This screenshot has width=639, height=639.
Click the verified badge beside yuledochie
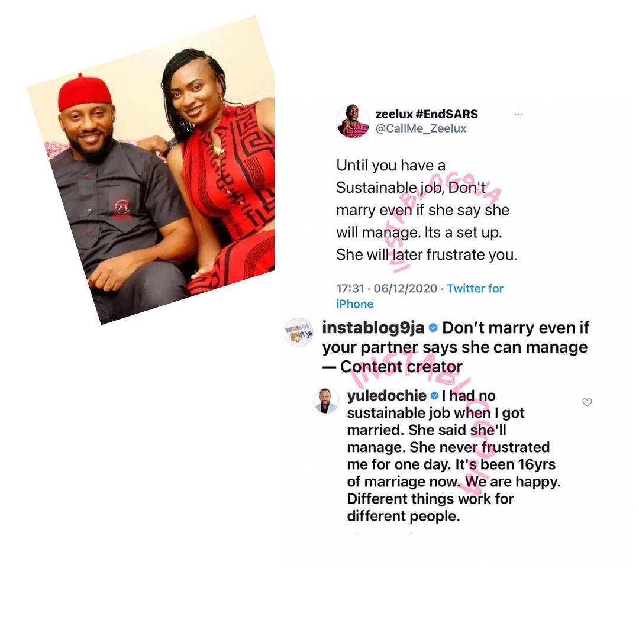pyautogui.click(x=434, y=395)
